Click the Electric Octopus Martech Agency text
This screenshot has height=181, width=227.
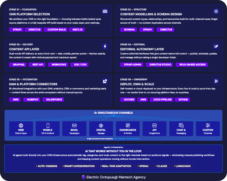point(116,177)
